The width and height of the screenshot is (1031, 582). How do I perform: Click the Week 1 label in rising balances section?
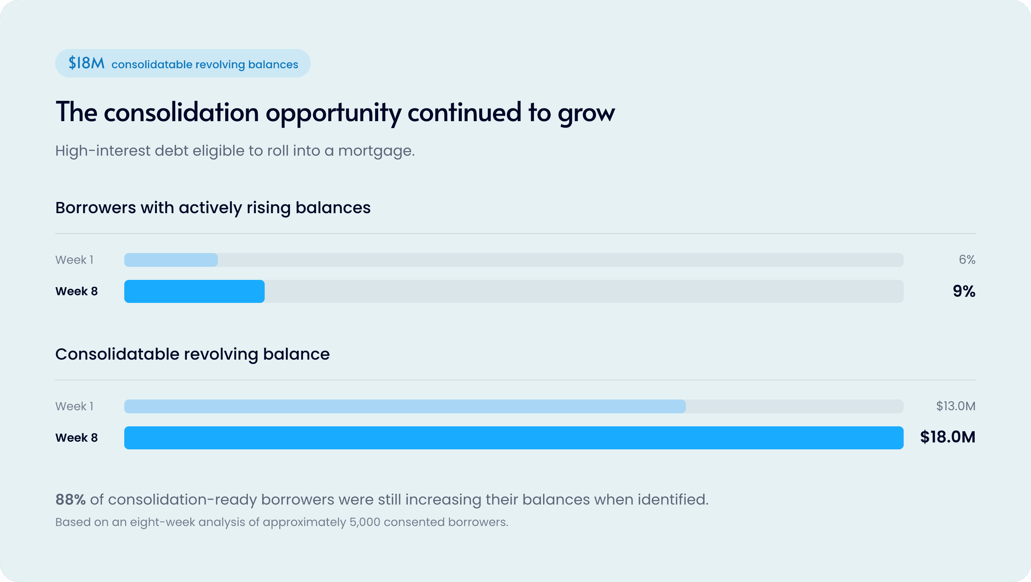74,260
